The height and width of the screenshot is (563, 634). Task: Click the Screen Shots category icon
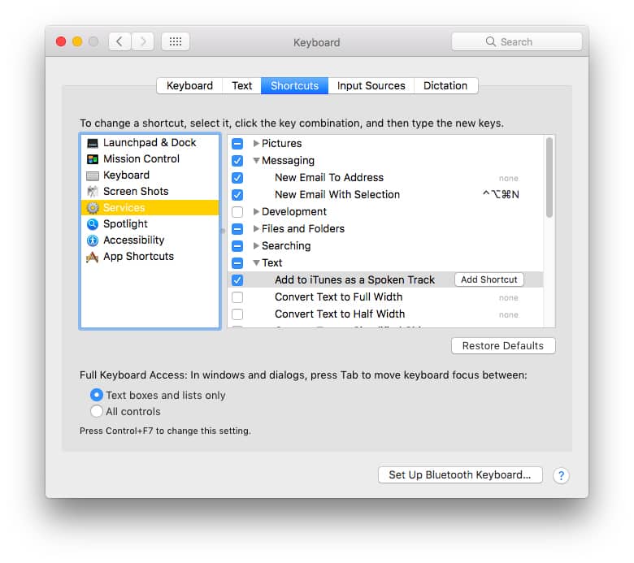(93, 192)
